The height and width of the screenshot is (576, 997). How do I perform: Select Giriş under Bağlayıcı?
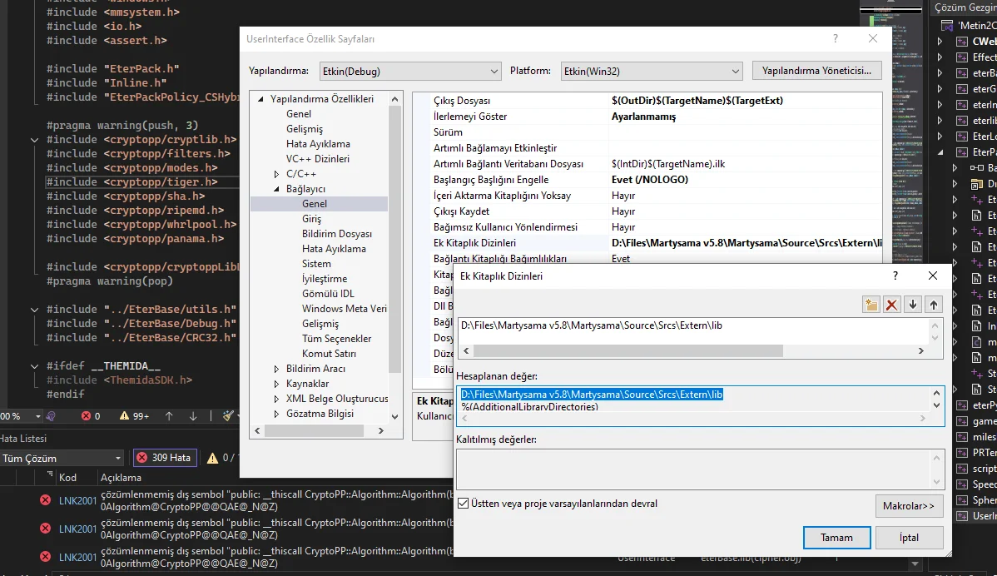[311, 219]
